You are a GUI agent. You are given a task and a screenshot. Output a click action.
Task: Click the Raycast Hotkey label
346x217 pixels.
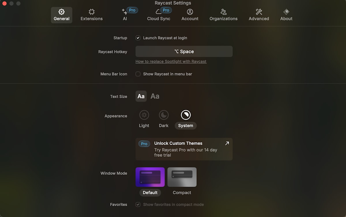(x=113, y=52)
